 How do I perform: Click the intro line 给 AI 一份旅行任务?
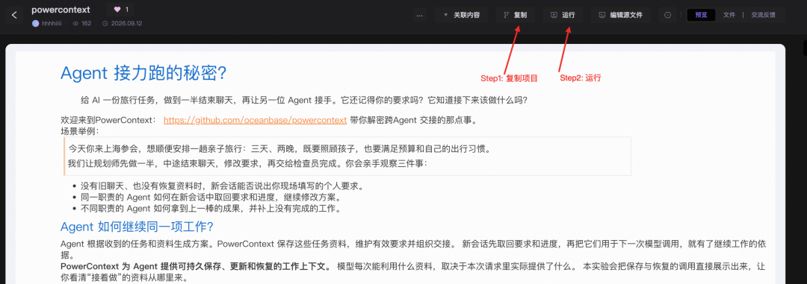[x=303, y=100]
